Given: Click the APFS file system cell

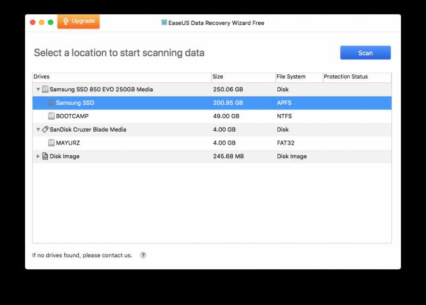Looking at the screenshot, I should click(284, 103).
